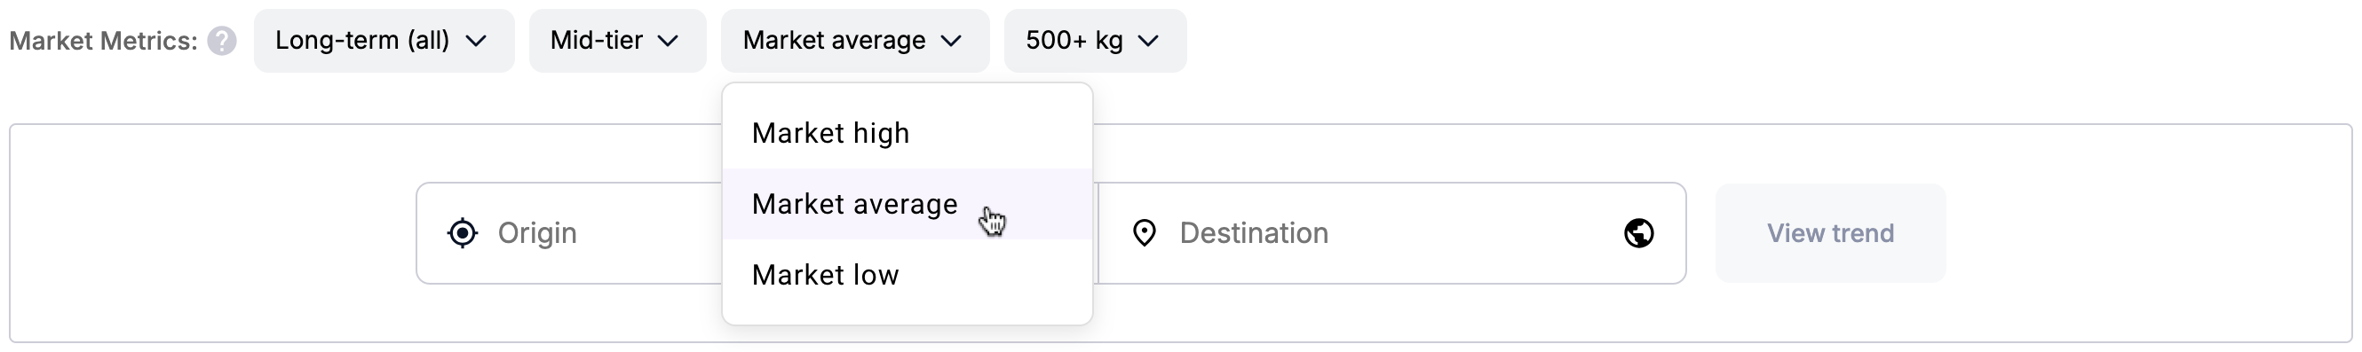Click the chevron arrow beside 500+ kg
Viewport: 2362px width, 352px height.
1148,42
